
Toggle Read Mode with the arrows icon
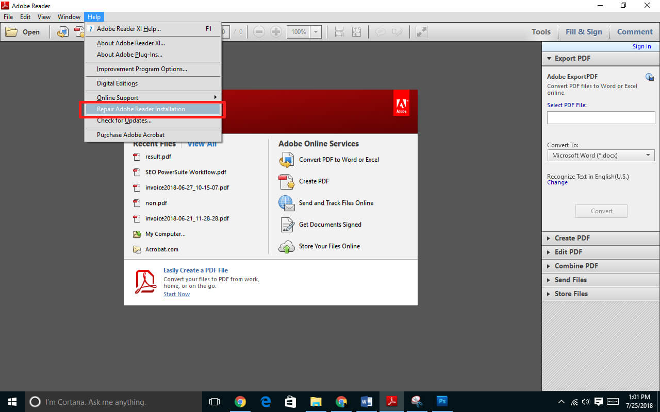pos(422,32)
